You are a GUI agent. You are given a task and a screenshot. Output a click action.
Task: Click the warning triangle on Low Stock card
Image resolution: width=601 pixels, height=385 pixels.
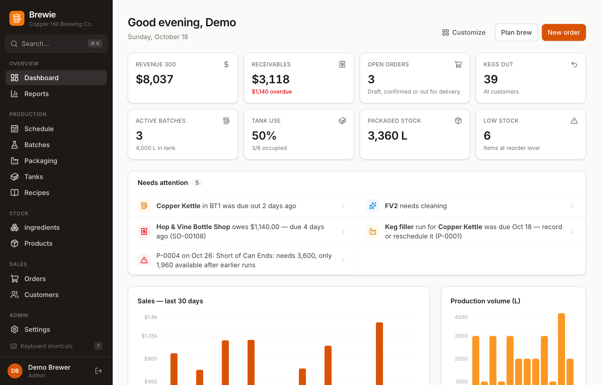574,121
